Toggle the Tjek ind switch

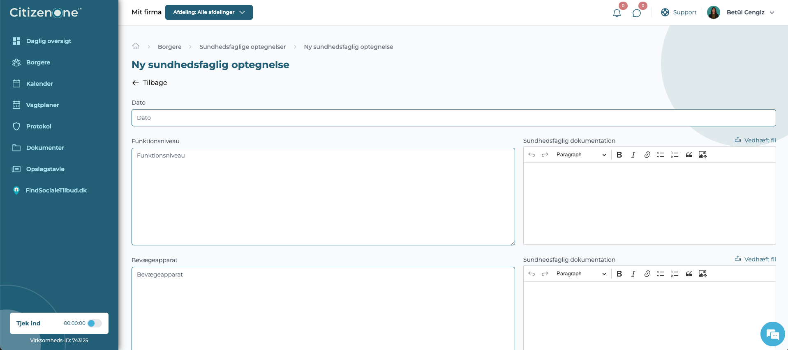click(x=95, y=323)
